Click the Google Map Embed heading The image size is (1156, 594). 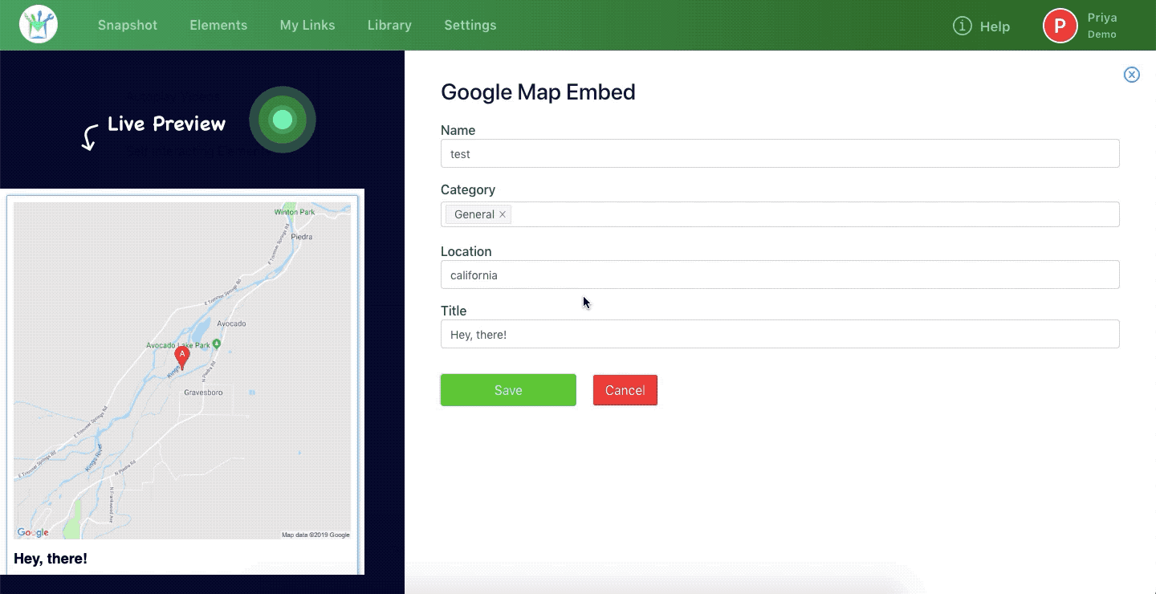tap(538, 92)
